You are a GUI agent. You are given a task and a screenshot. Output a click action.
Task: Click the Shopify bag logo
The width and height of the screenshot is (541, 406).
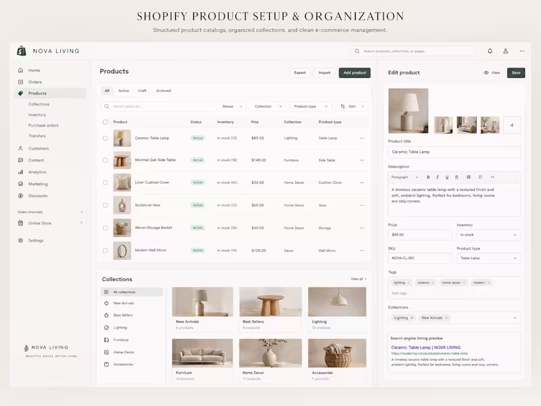[22, 51]
